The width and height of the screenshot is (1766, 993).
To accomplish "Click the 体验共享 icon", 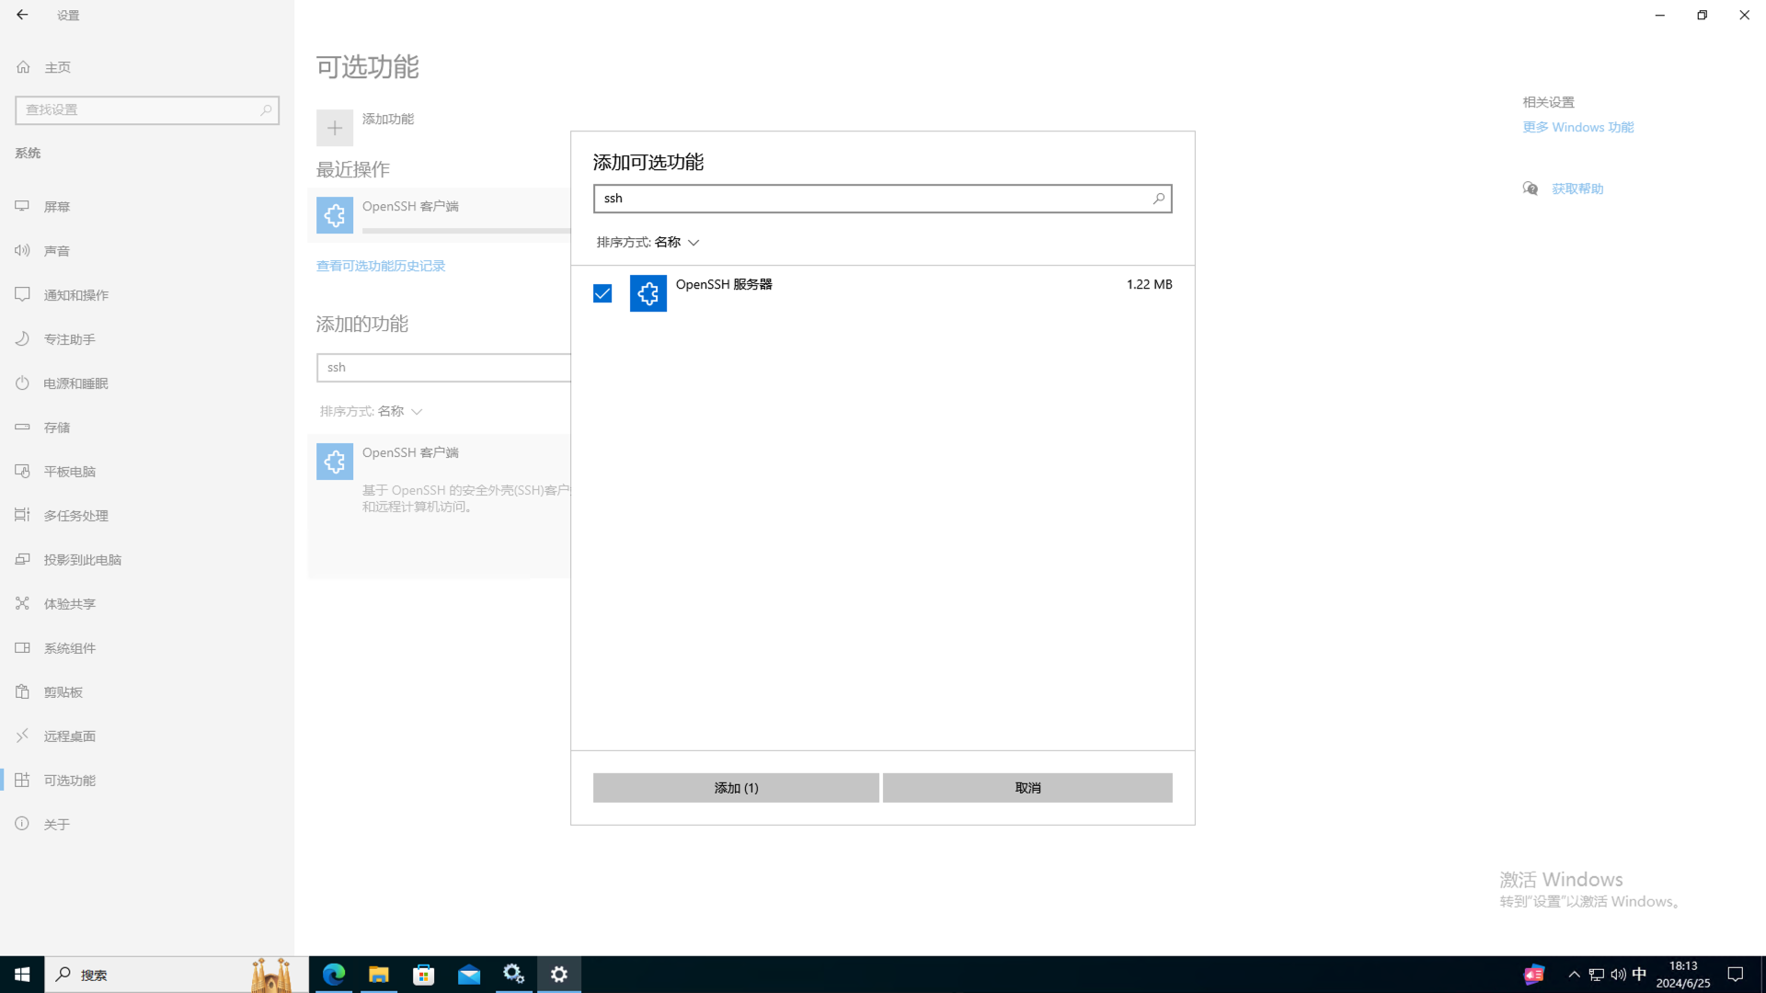I will (x=22, y=603).
